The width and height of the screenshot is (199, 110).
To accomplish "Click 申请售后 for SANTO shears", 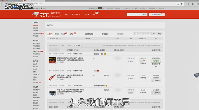I will click(x=106, y=75).
